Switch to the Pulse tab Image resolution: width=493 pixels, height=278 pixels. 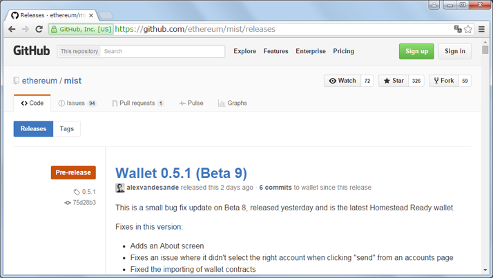[x=191, y=103]
